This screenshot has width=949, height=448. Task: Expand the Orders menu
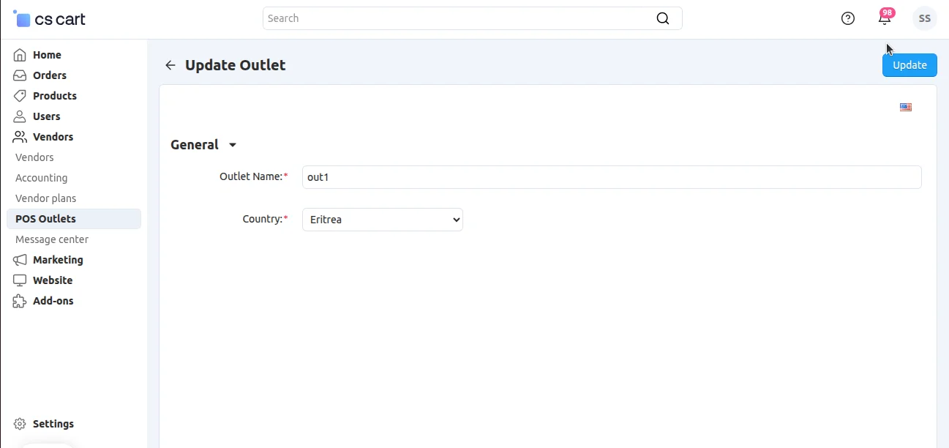(x=50, y=75)
